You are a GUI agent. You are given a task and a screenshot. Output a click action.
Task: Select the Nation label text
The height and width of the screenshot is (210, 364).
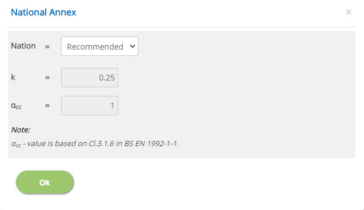pos(23,46)
